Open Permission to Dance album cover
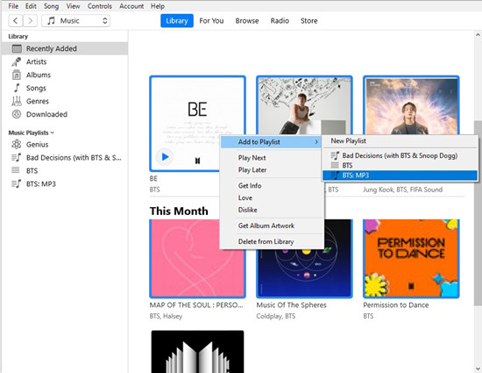The width and height of the screenshot is (482, 373). [411, 259]
